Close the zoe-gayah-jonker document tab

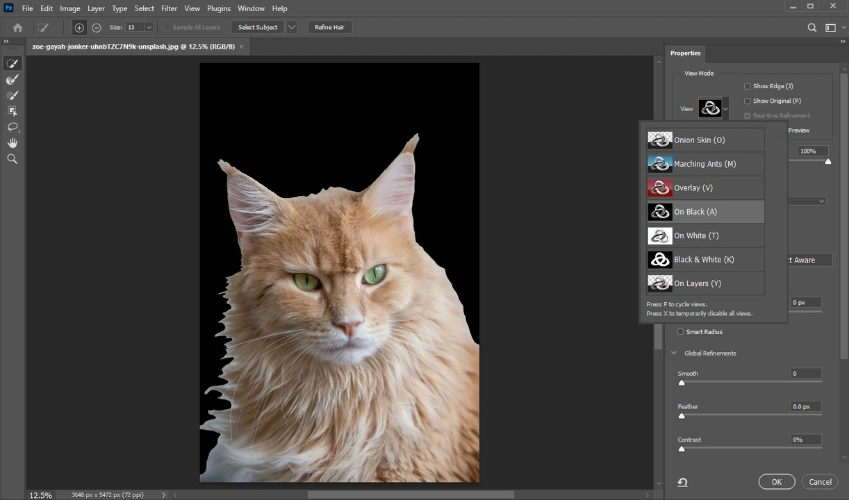tap(242, 47)
